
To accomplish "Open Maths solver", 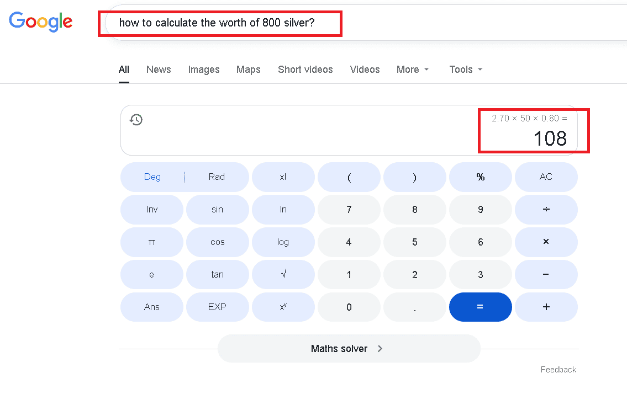I will (x=349, y=348).
